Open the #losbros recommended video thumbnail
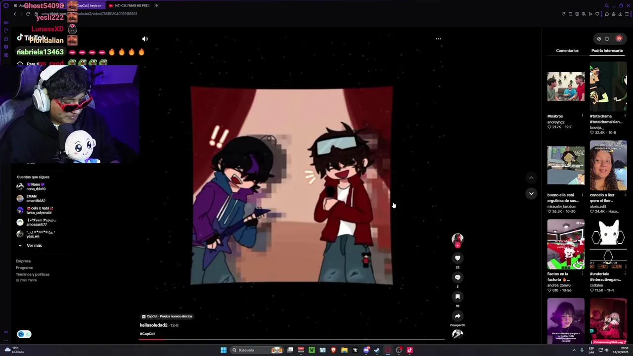 (x=566, y=87)
